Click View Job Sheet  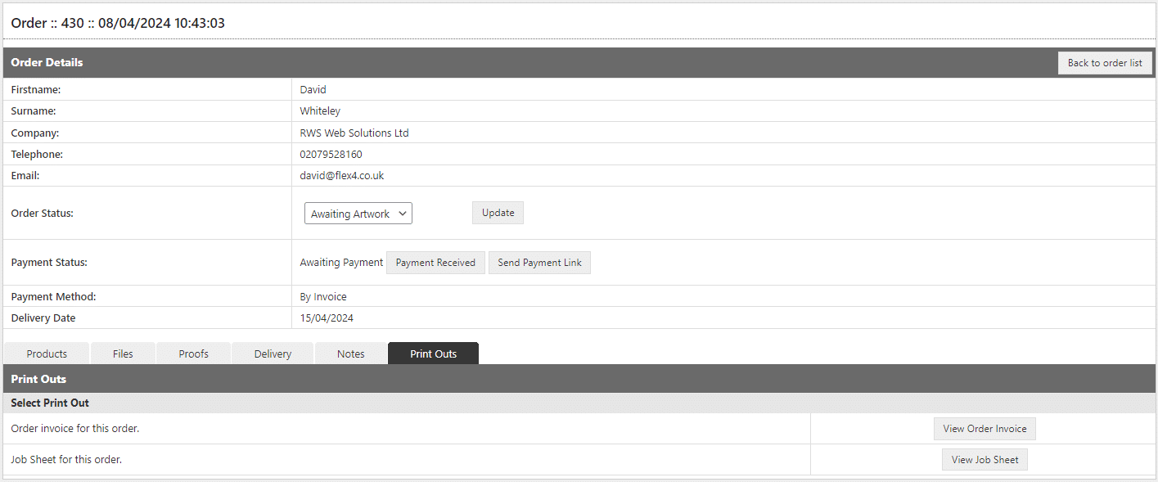click(984, 459)
